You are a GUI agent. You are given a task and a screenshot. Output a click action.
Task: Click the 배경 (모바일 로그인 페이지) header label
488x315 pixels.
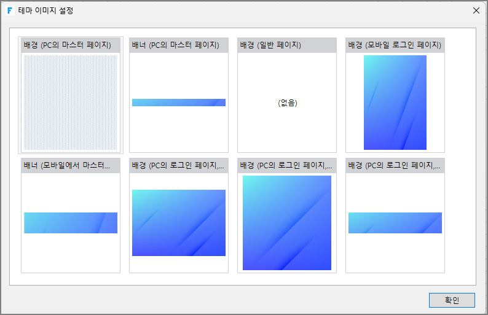point(394,45)
